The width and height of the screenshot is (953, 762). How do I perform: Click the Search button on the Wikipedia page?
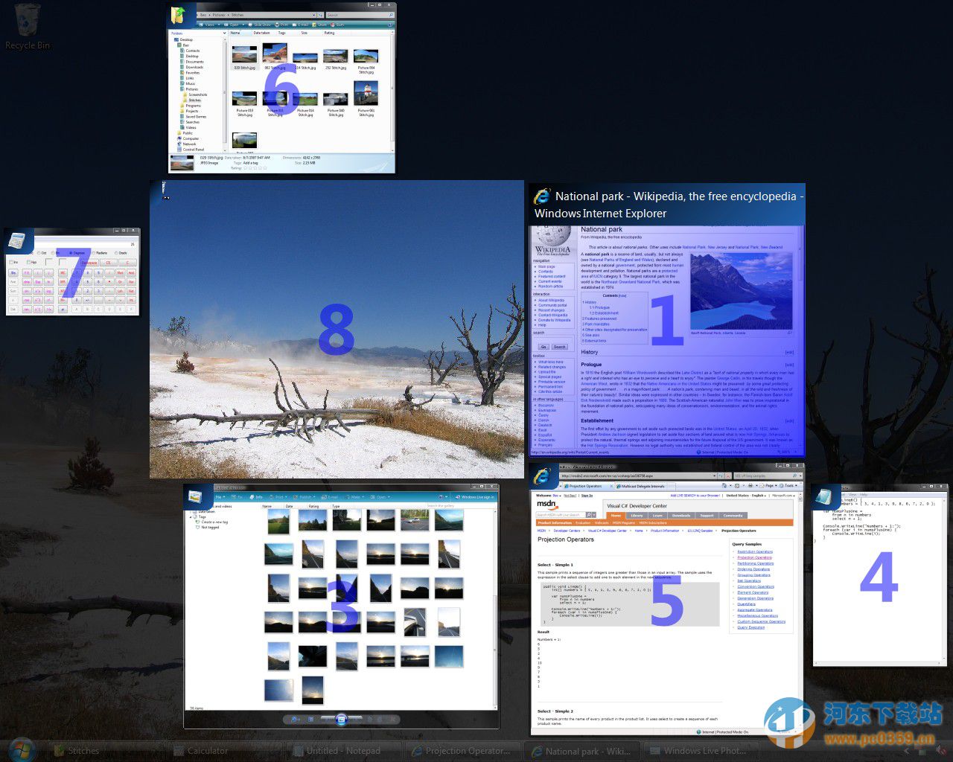pos(558,346)
